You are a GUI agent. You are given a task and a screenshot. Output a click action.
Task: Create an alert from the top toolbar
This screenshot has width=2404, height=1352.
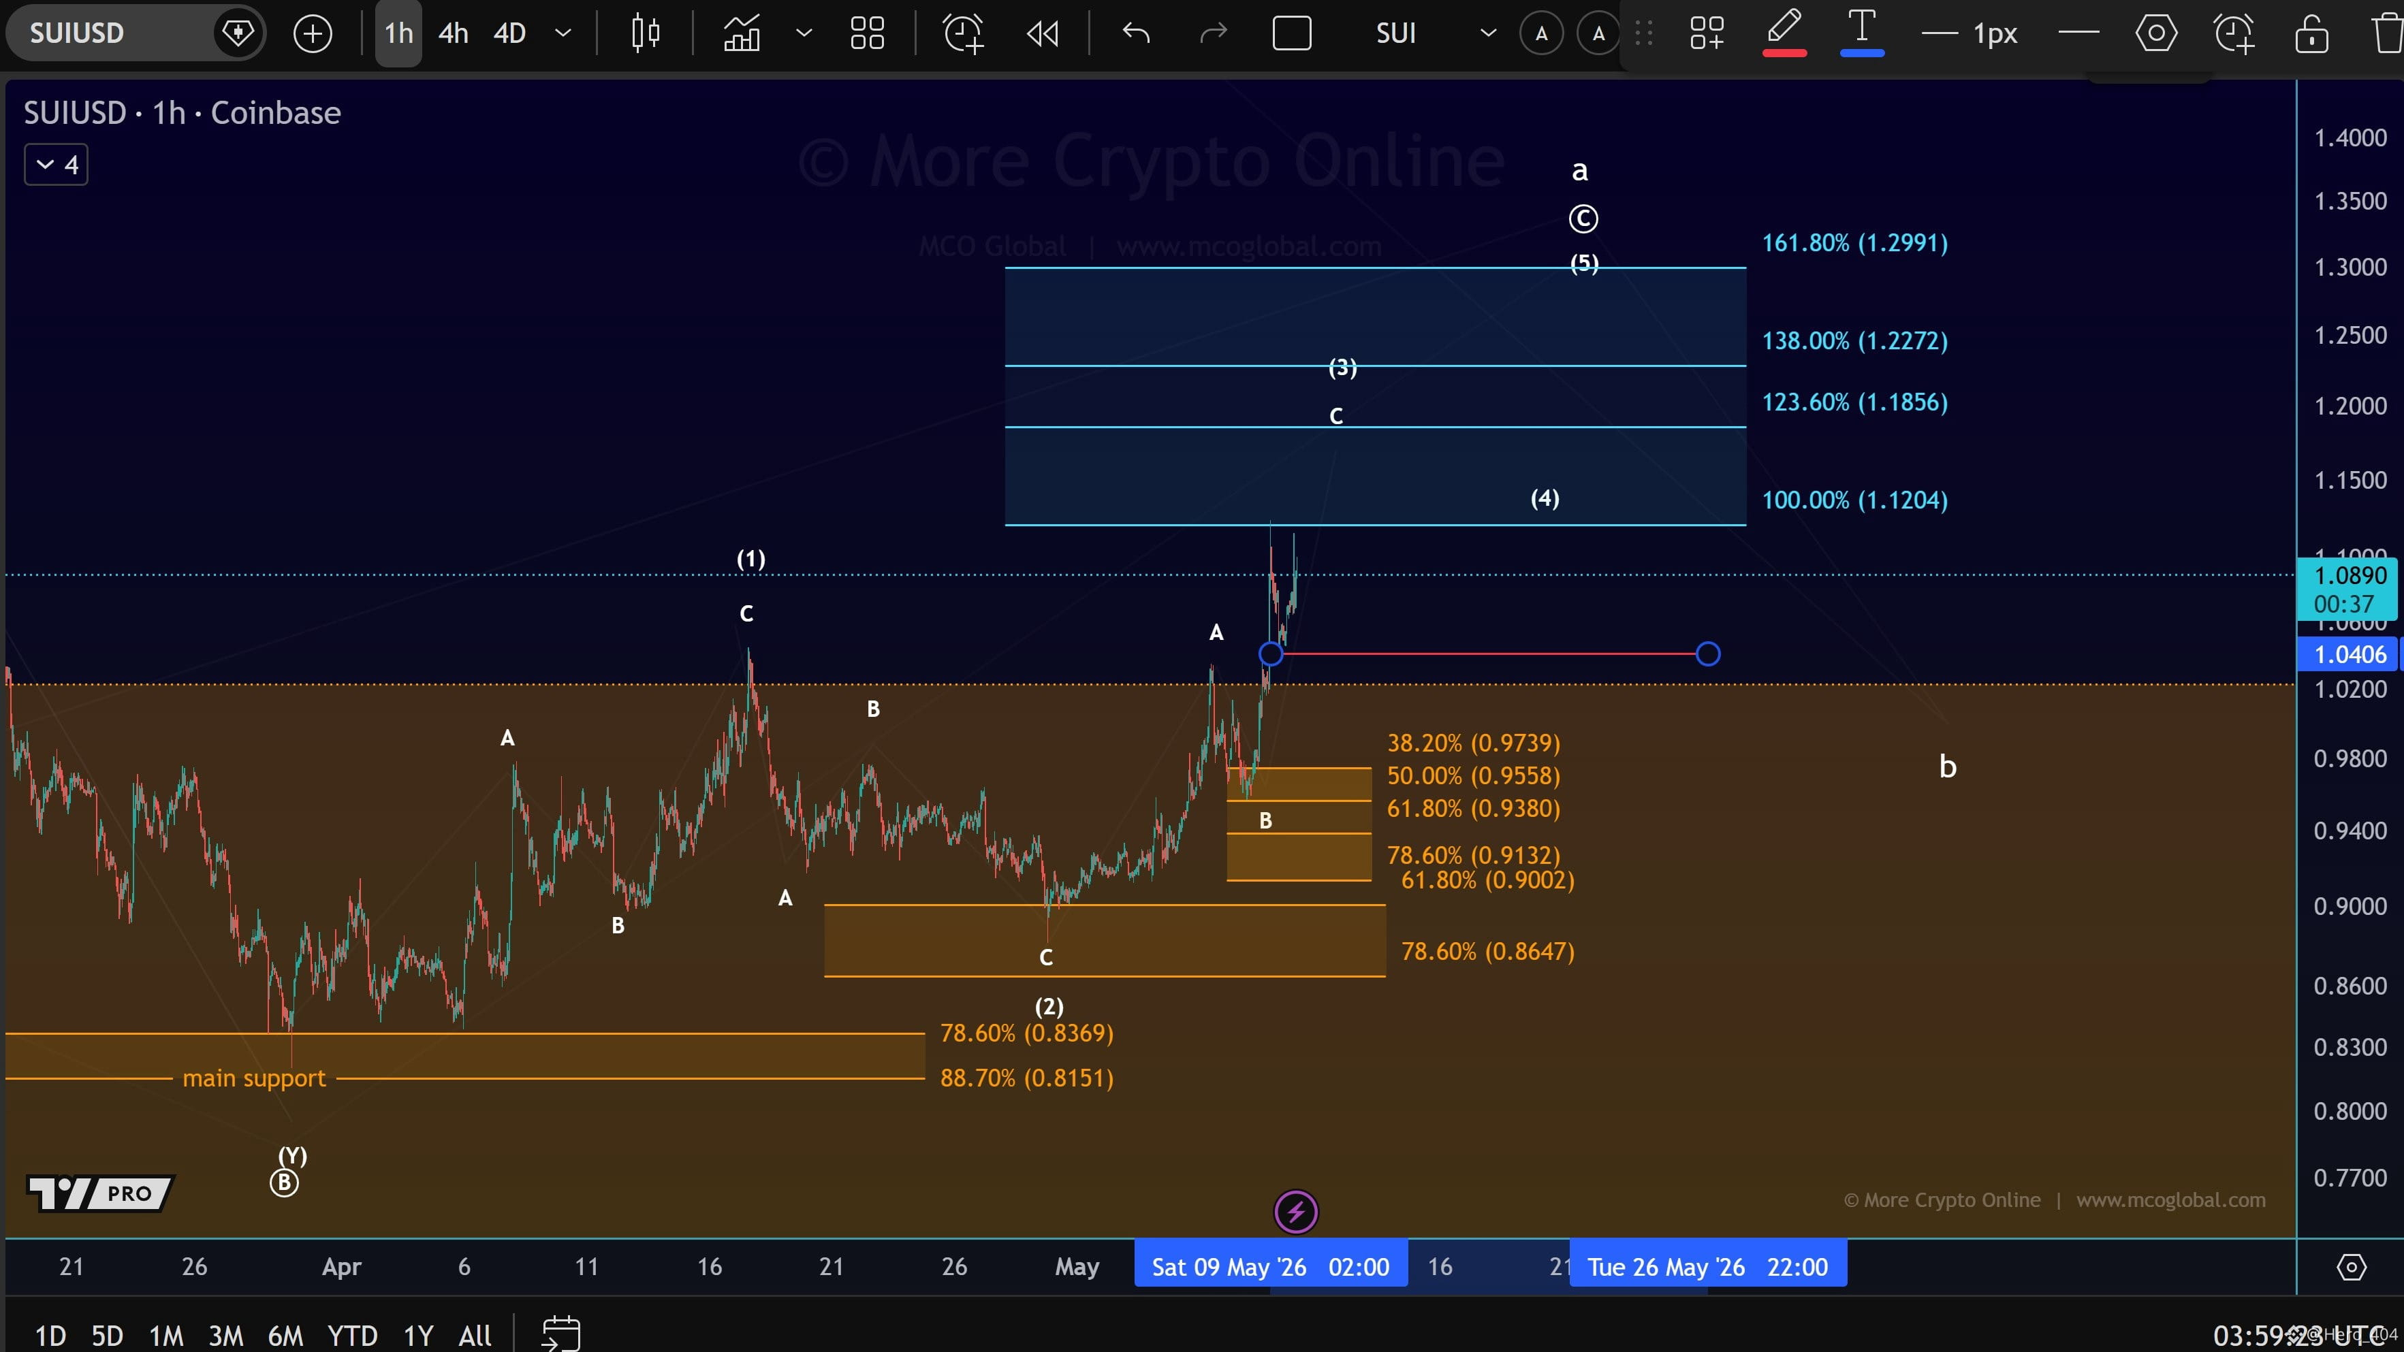pos(963,33)
